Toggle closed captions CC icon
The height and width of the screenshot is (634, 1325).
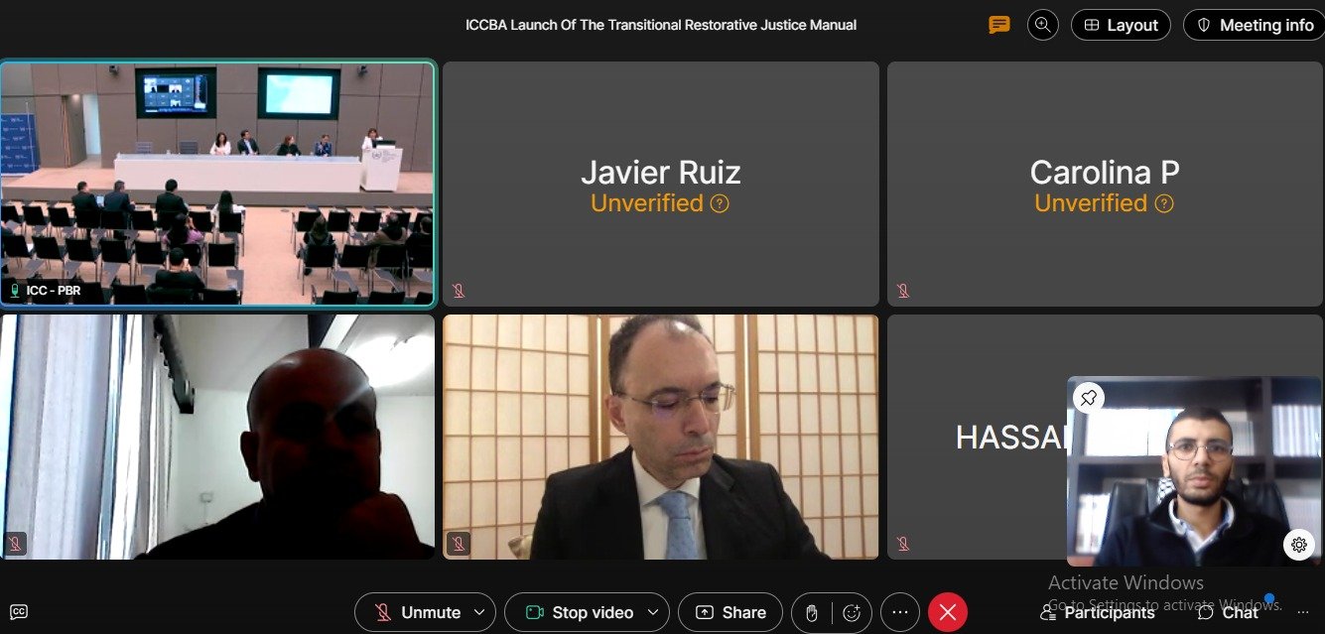pos(19,612)
